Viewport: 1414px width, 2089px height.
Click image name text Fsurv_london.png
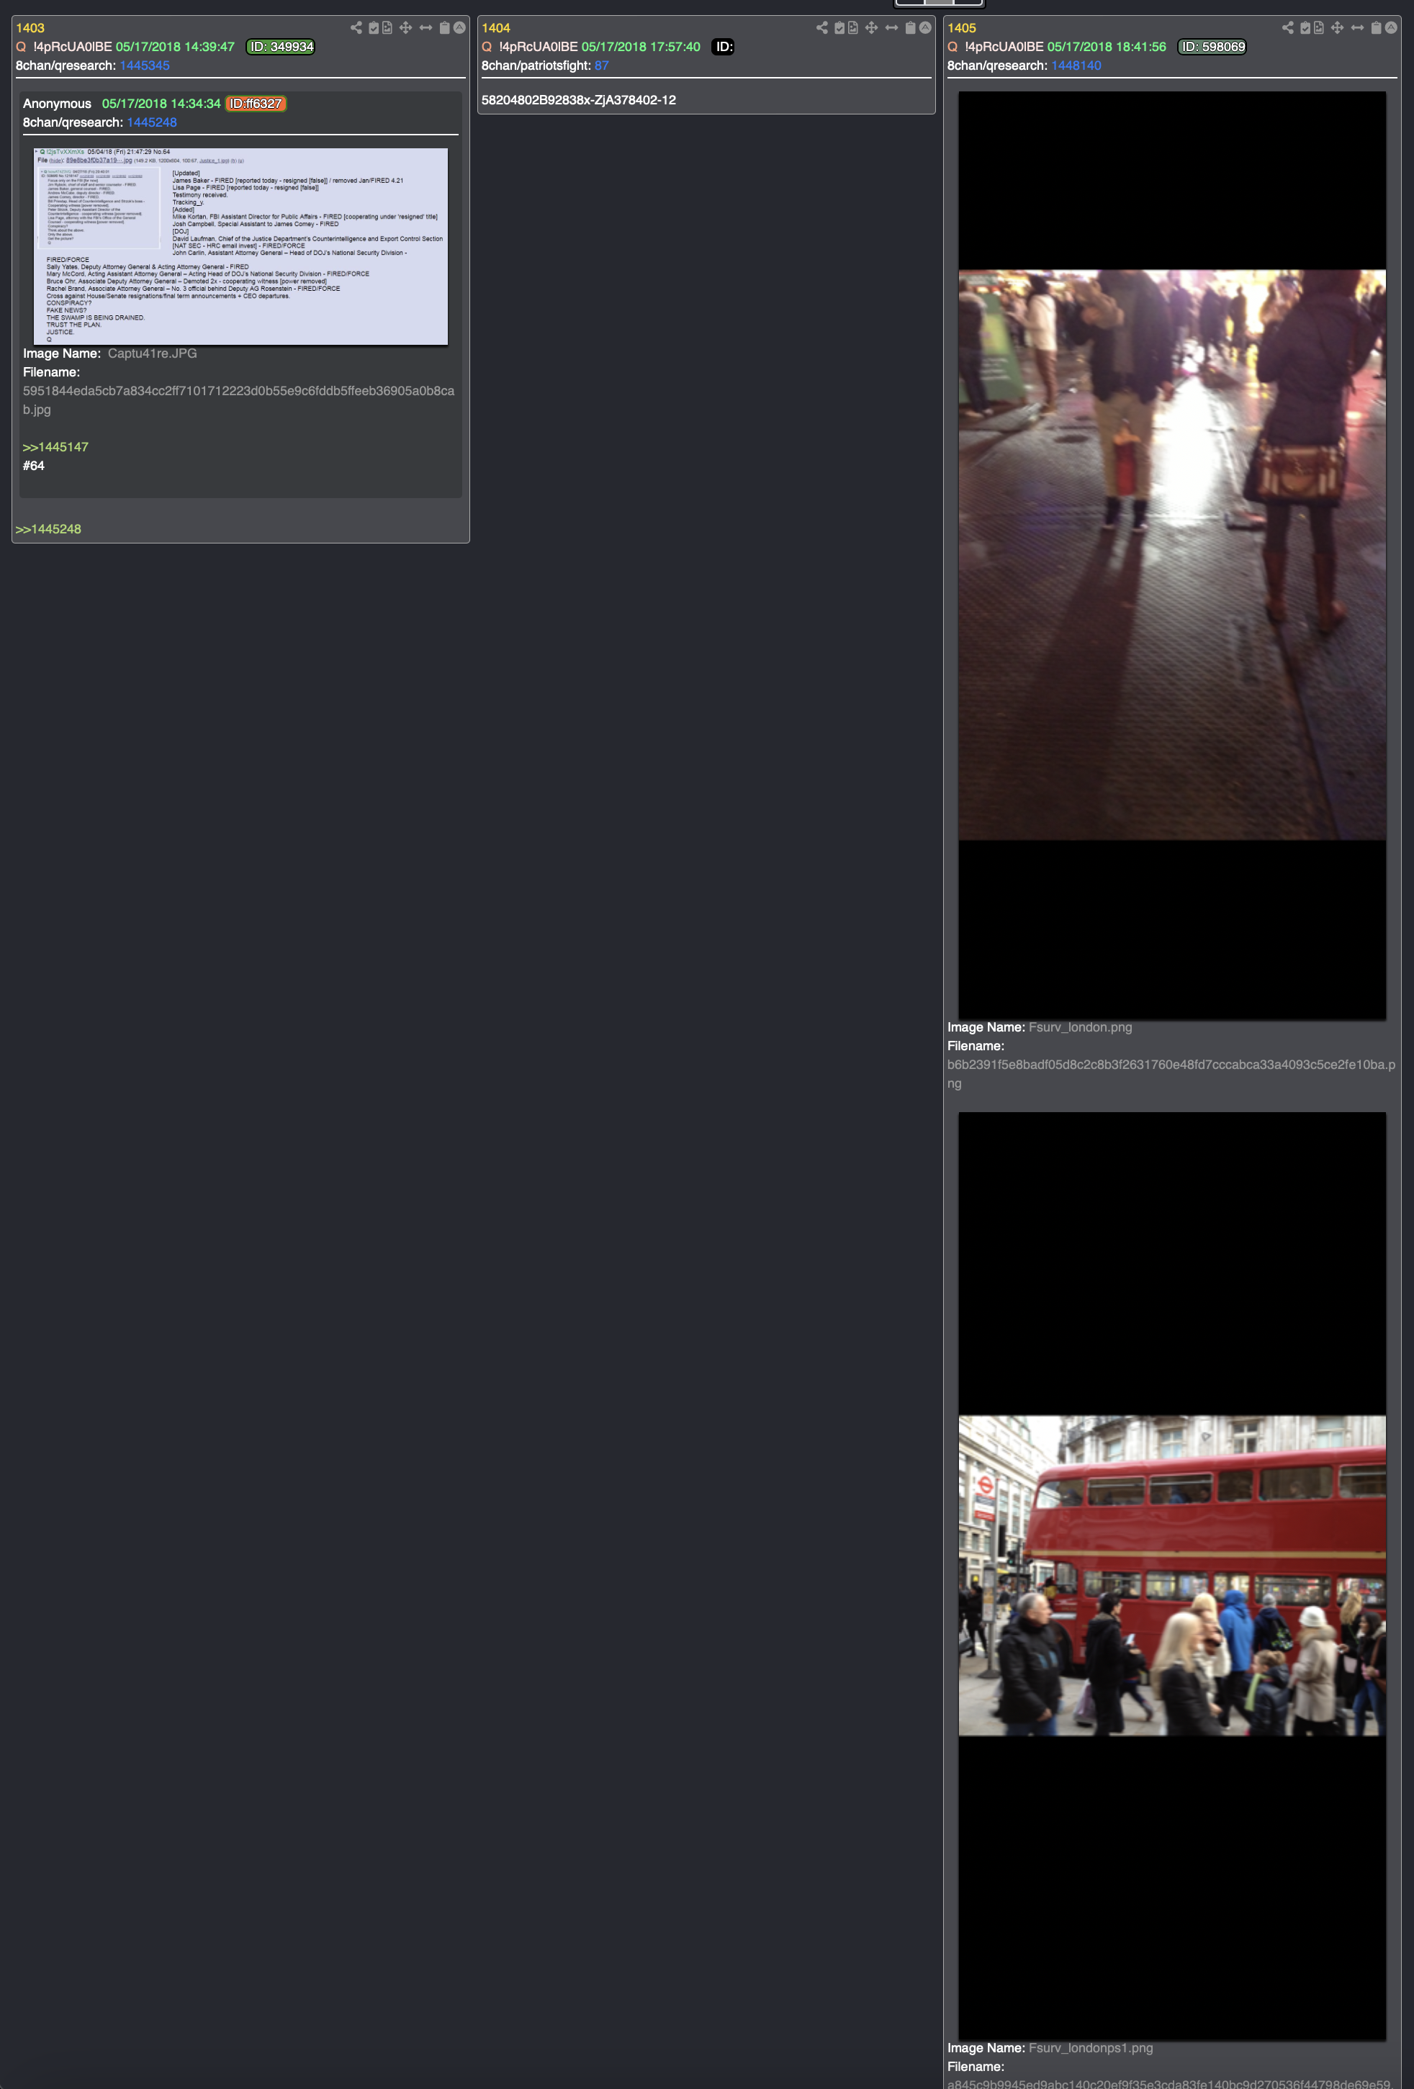tap(1081, 1027)
